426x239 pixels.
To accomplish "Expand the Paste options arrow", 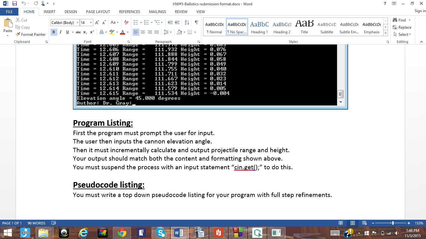I will coord(8,35).
